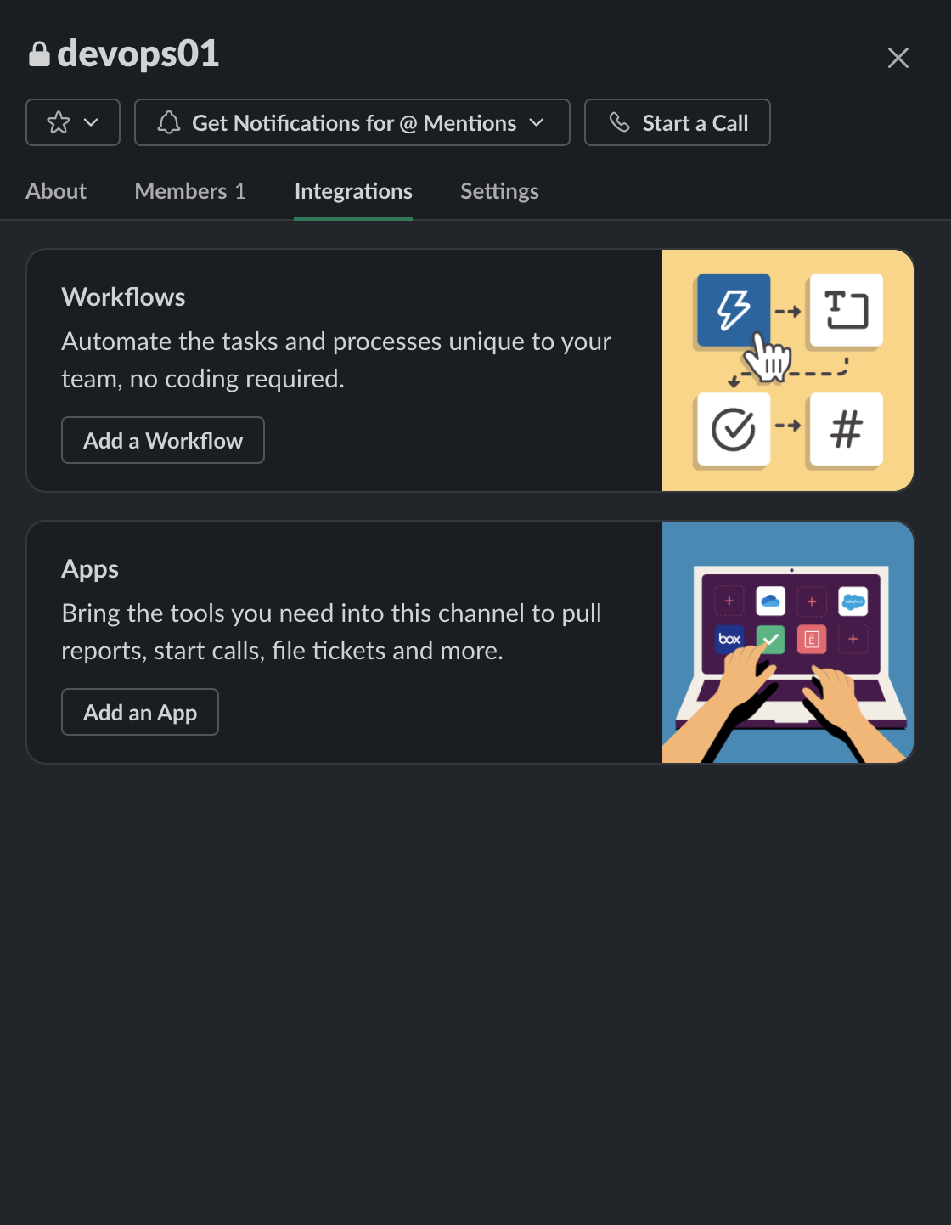Open the star button dropdown chevron
Viewport: 951px width, 1225px height.
(x=91, y=122)
